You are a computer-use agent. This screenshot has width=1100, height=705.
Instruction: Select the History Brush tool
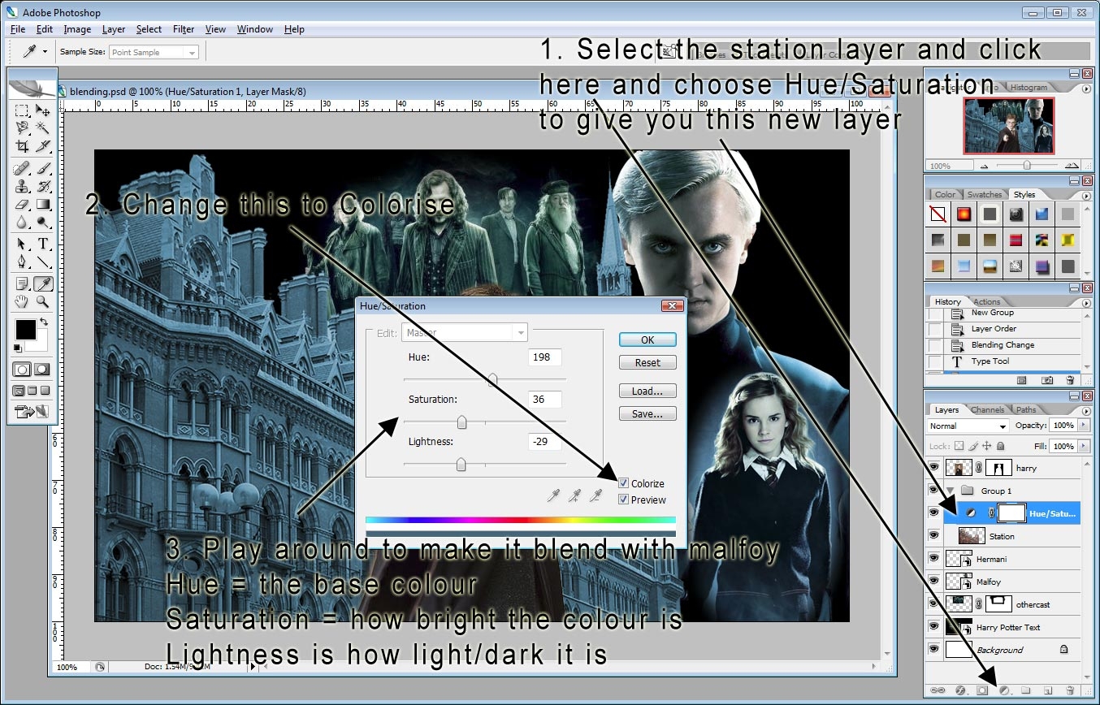(x=43, y=187)
